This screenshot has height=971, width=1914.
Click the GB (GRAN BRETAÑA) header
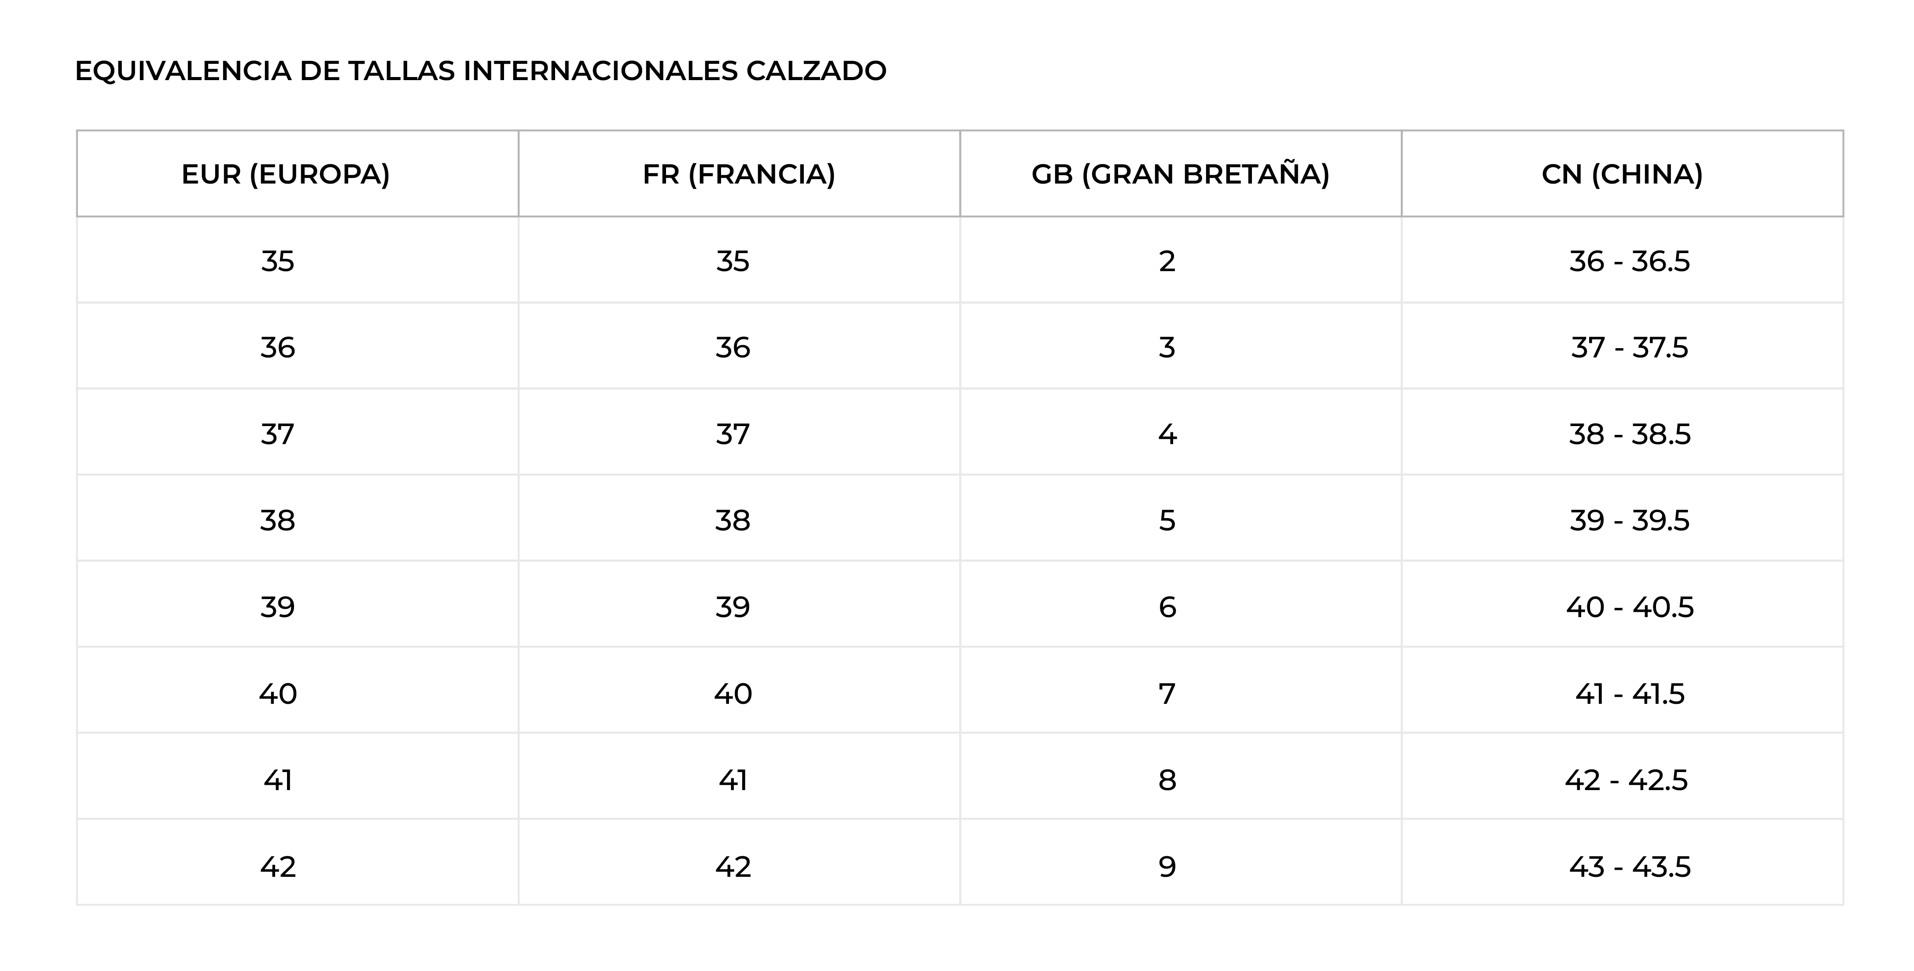click(x=1180, y=175)
